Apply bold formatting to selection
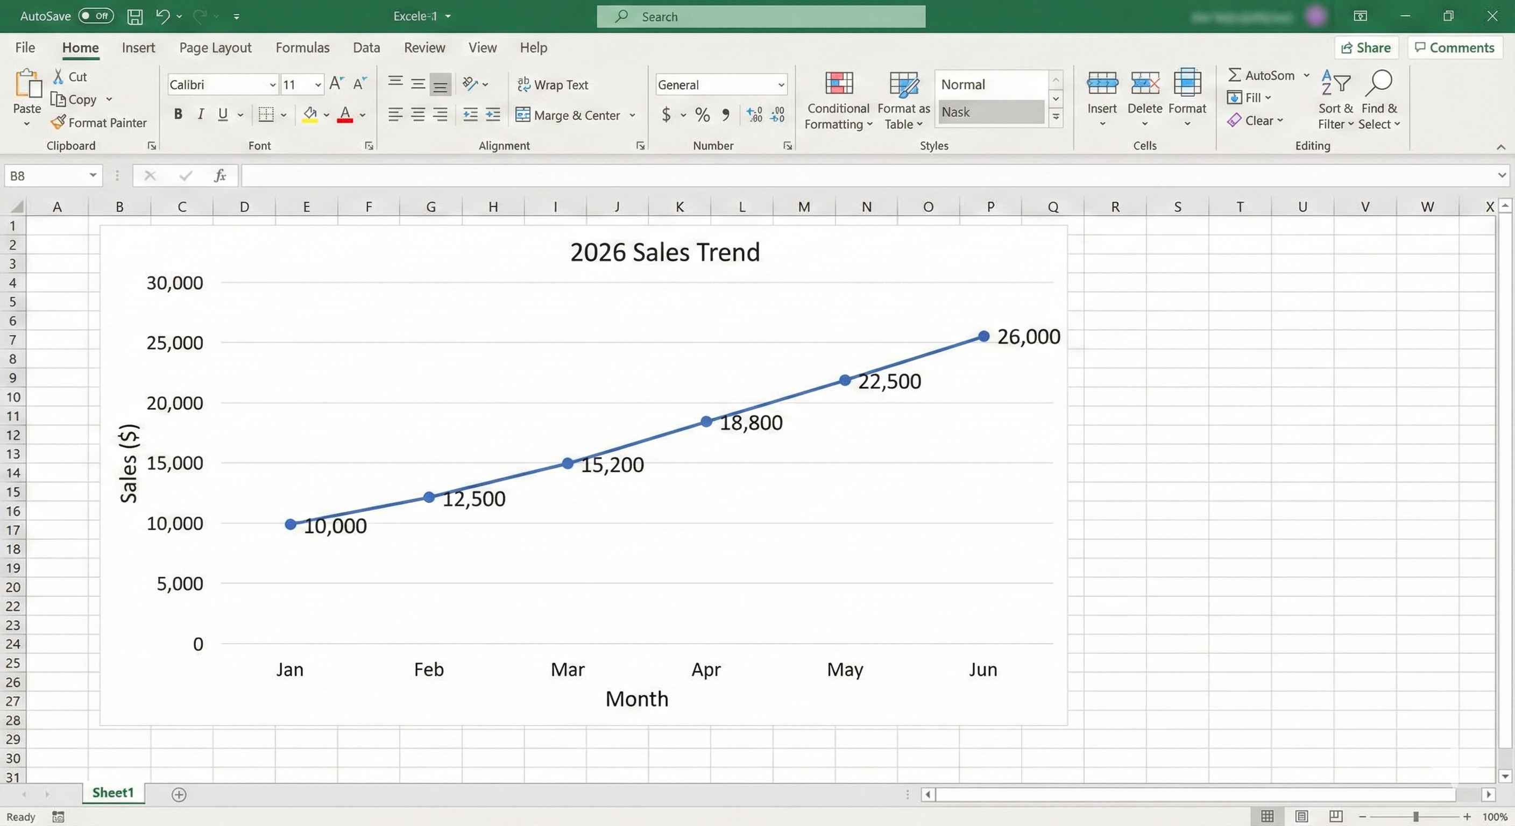Viewport: 1515px width, 826px height. pos(178,114)
